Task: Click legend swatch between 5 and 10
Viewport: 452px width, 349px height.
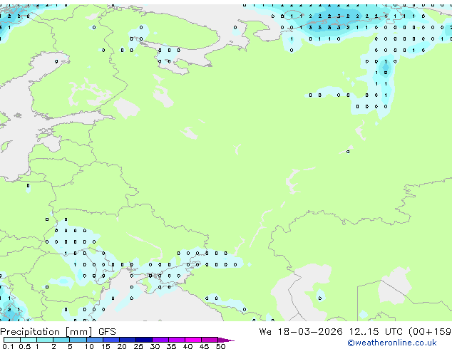Action: 78,340
